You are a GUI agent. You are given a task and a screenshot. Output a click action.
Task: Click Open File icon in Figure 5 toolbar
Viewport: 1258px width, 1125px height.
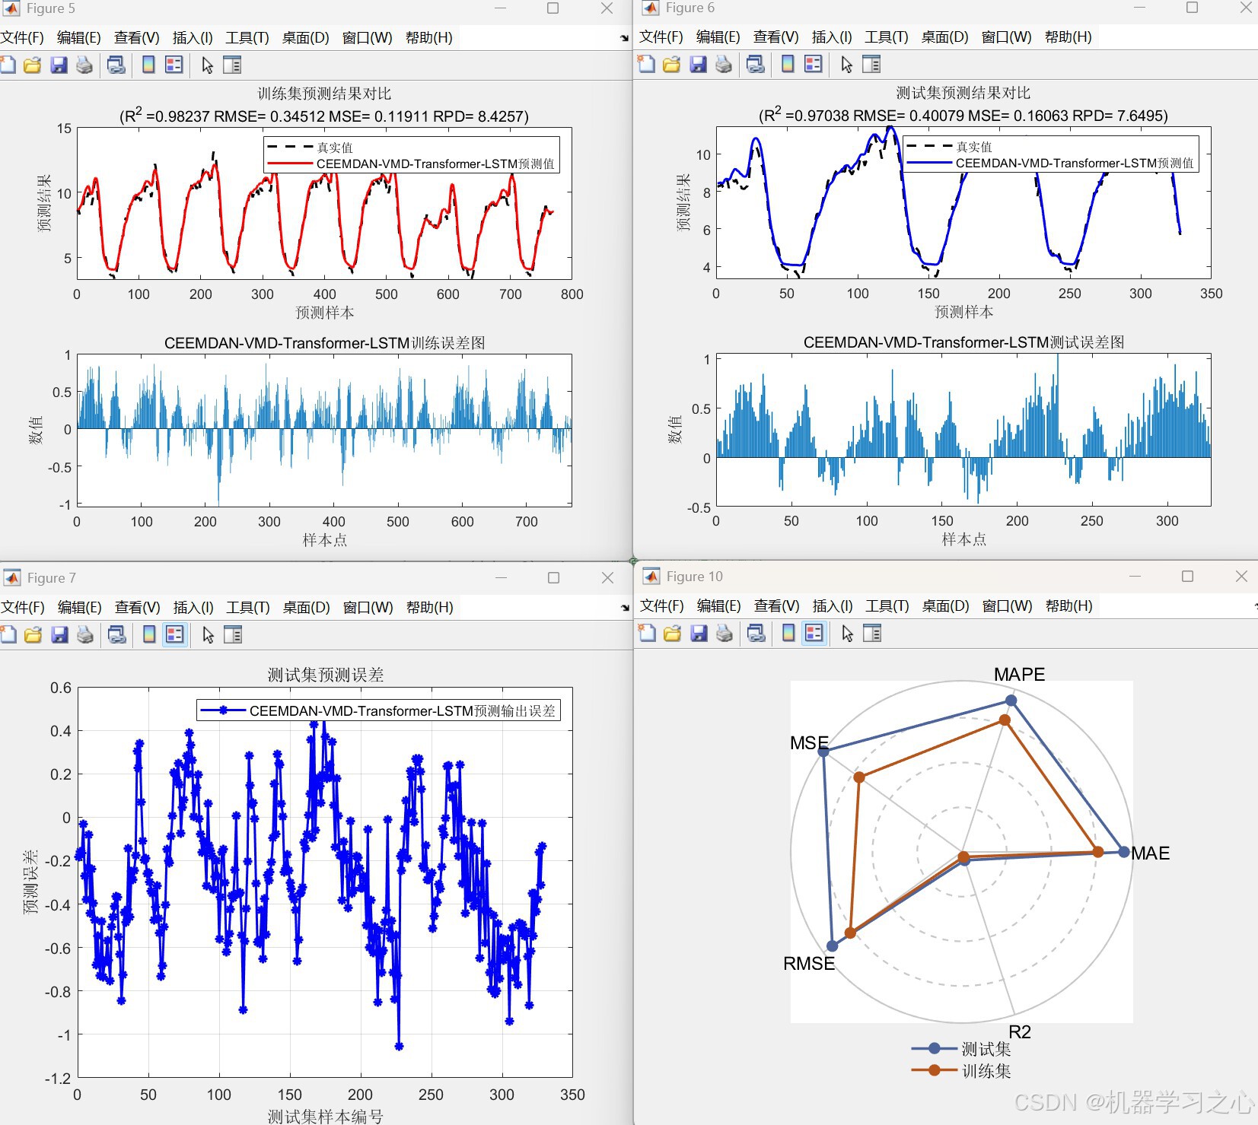(x=33, y=65)
